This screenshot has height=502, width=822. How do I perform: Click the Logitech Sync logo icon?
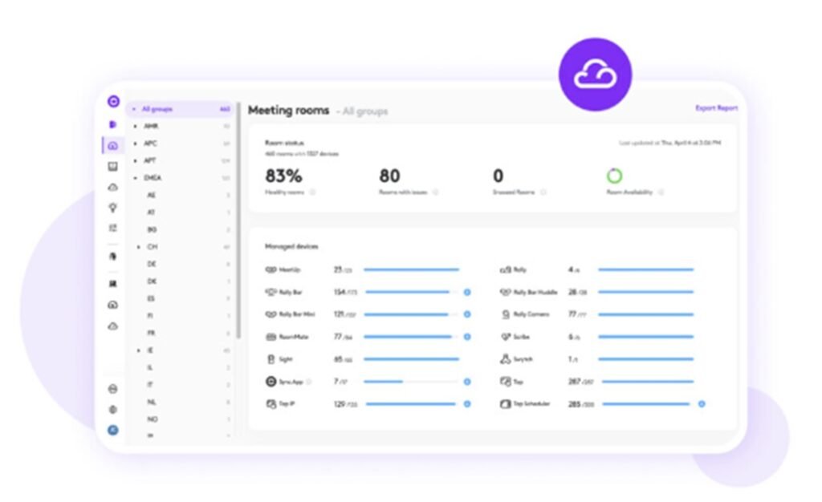pos(113,101)
